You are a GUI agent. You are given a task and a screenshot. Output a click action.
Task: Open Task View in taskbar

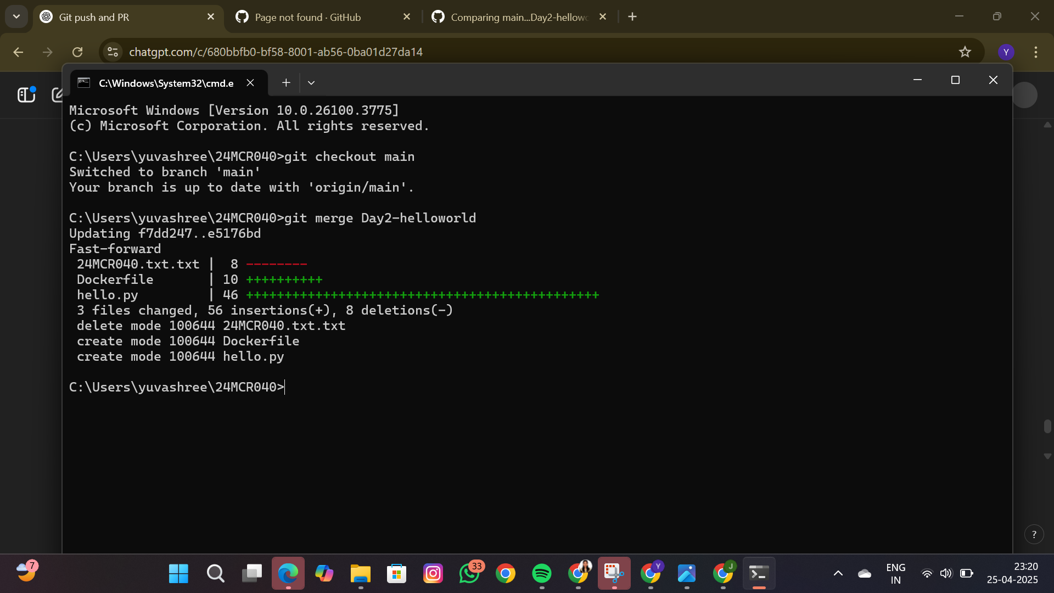[x=252, y=574]
